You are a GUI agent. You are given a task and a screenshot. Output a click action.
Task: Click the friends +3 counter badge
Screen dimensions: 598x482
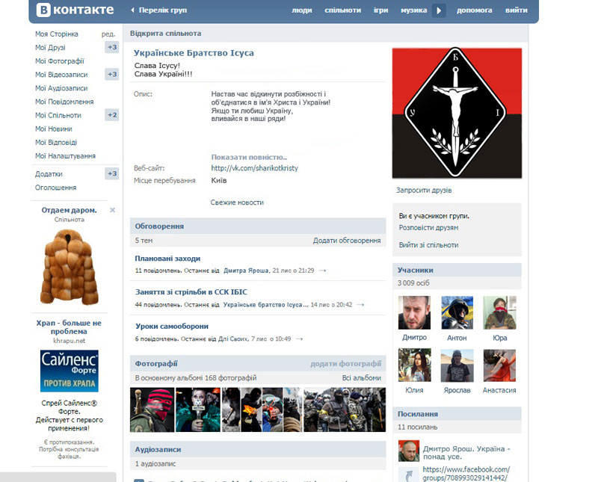tap(111, 47)
